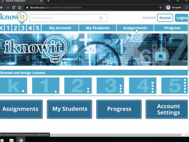Open My Account menu item
189x142 pixels.
point(60,28)
